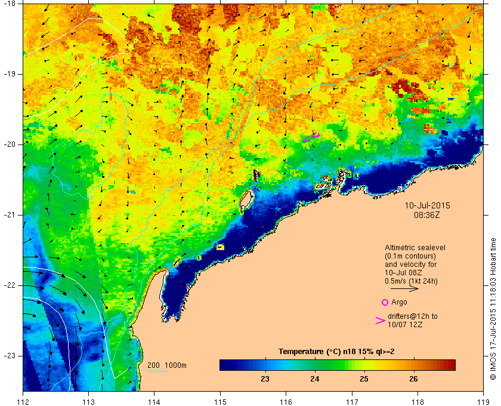Viewport: 501px width, 406px height.
Task: Click the longitude label 115
Action: point(220,401)
